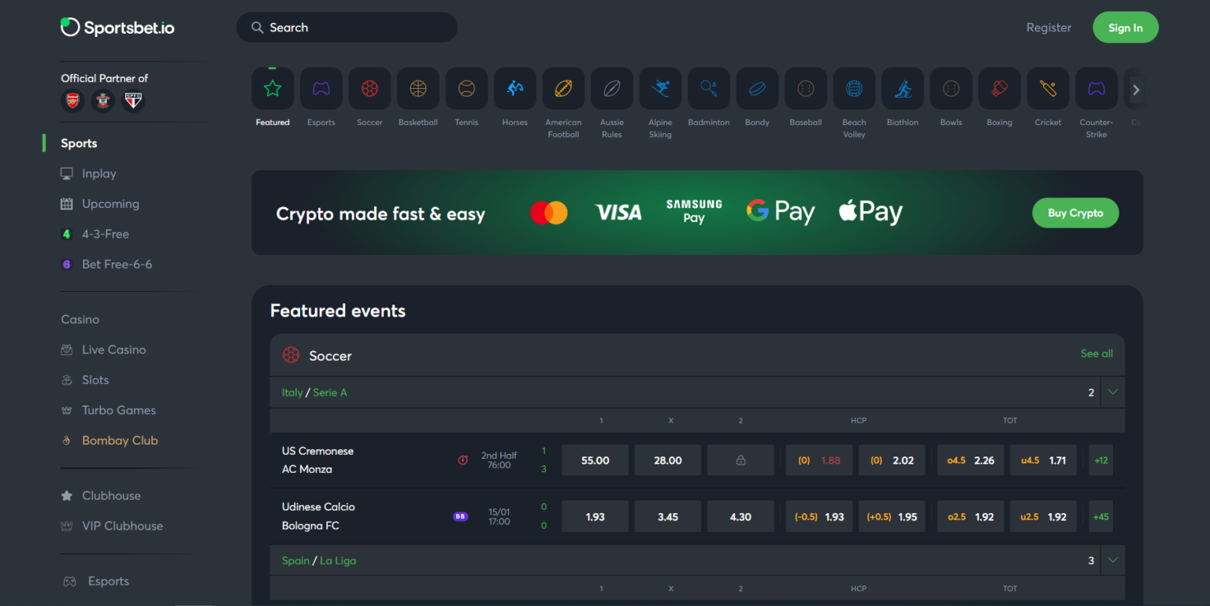Click the Boxing sport icon
Screen dimensions: 1210x606
coord(999,88)
